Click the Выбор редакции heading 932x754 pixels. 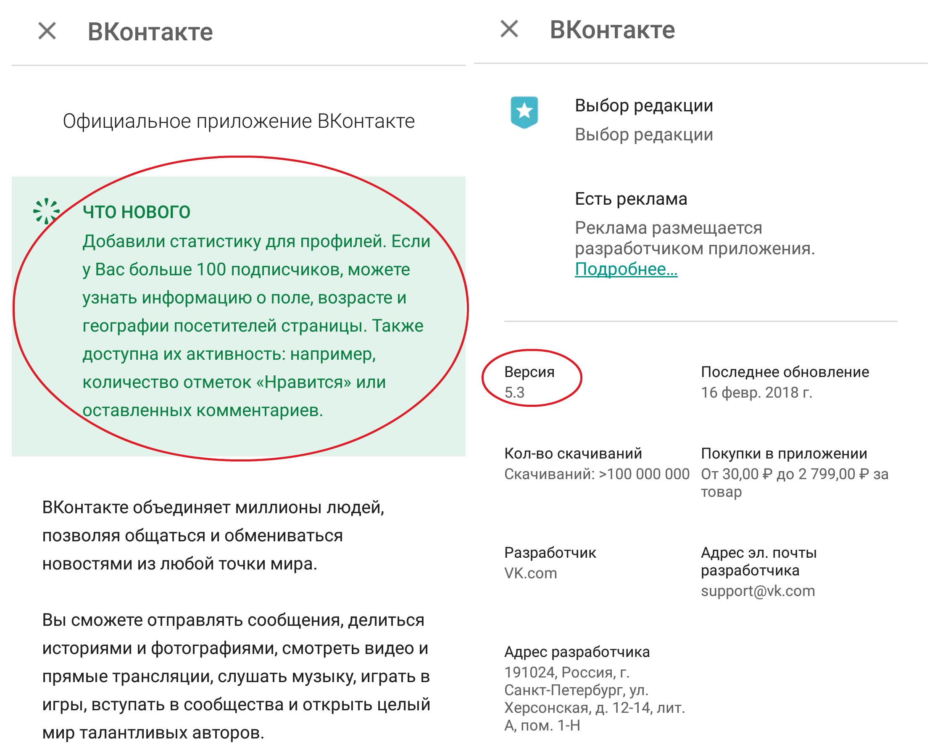click(x=644, y=105)
